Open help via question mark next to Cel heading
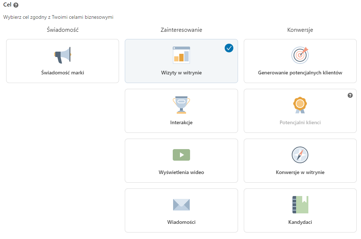Image resolution: width=361 pixels, height=239 pixels. tap(16, 4)
